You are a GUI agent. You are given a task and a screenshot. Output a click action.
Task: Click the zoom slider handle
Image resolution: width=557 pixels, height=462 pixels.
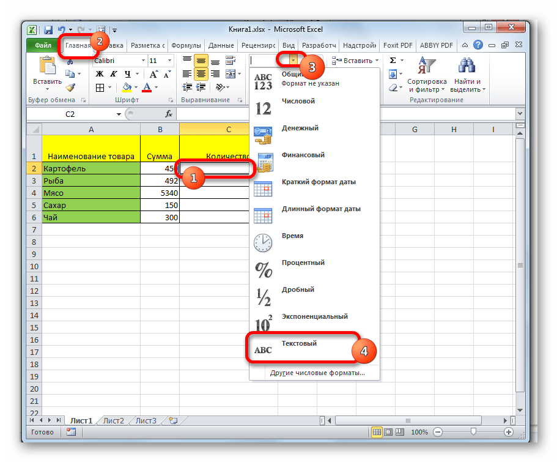pos(473,432)
